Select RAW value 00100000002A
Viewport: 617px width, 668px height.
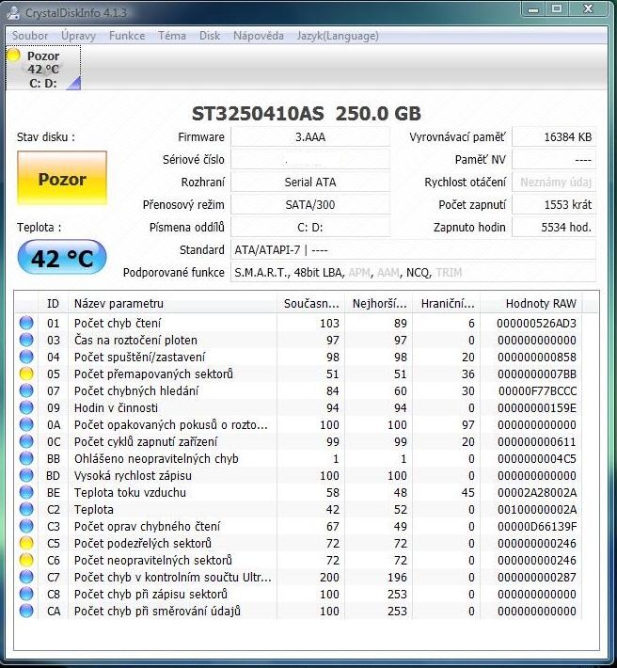pyautogui.click(x=536, y=510)
